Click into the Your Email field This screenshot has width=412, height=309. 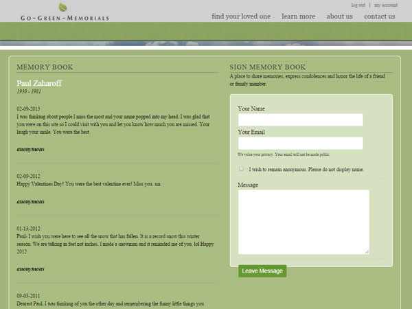(300, 143)
